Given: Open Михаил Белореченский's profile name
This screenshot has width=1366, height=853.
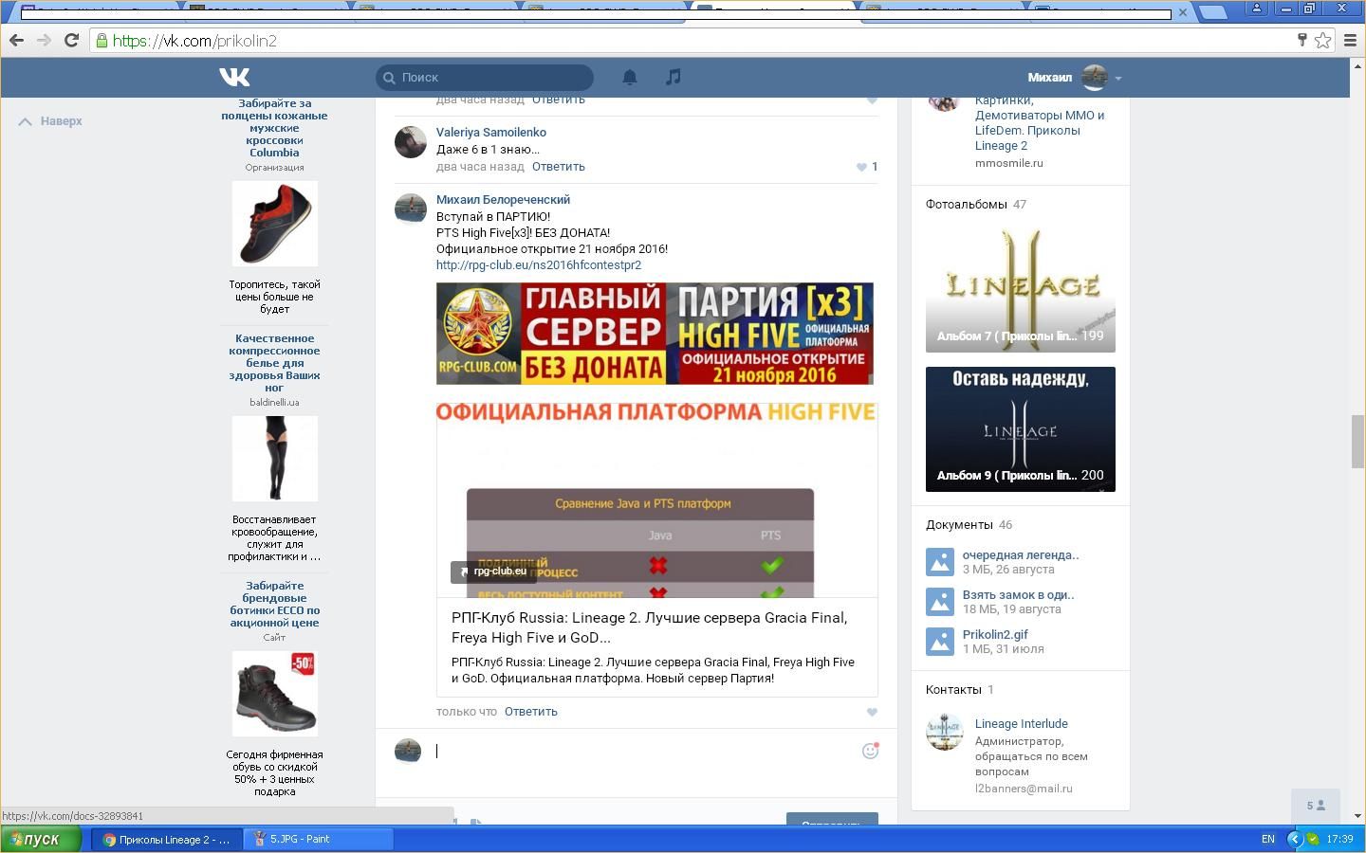Looking at the screenshot, I should pos(503,200).
